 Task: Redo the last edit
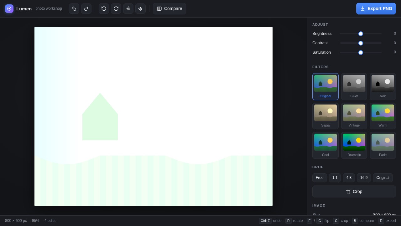click(x=86, y=8)
